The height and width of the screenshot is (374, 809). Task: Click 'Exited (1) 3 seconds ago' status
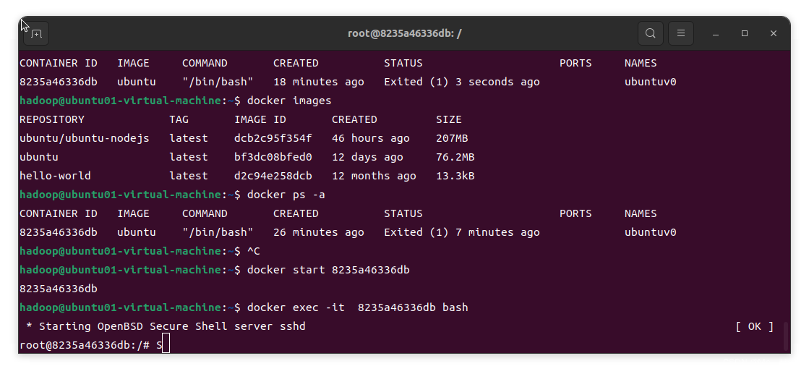coord(462,82)
